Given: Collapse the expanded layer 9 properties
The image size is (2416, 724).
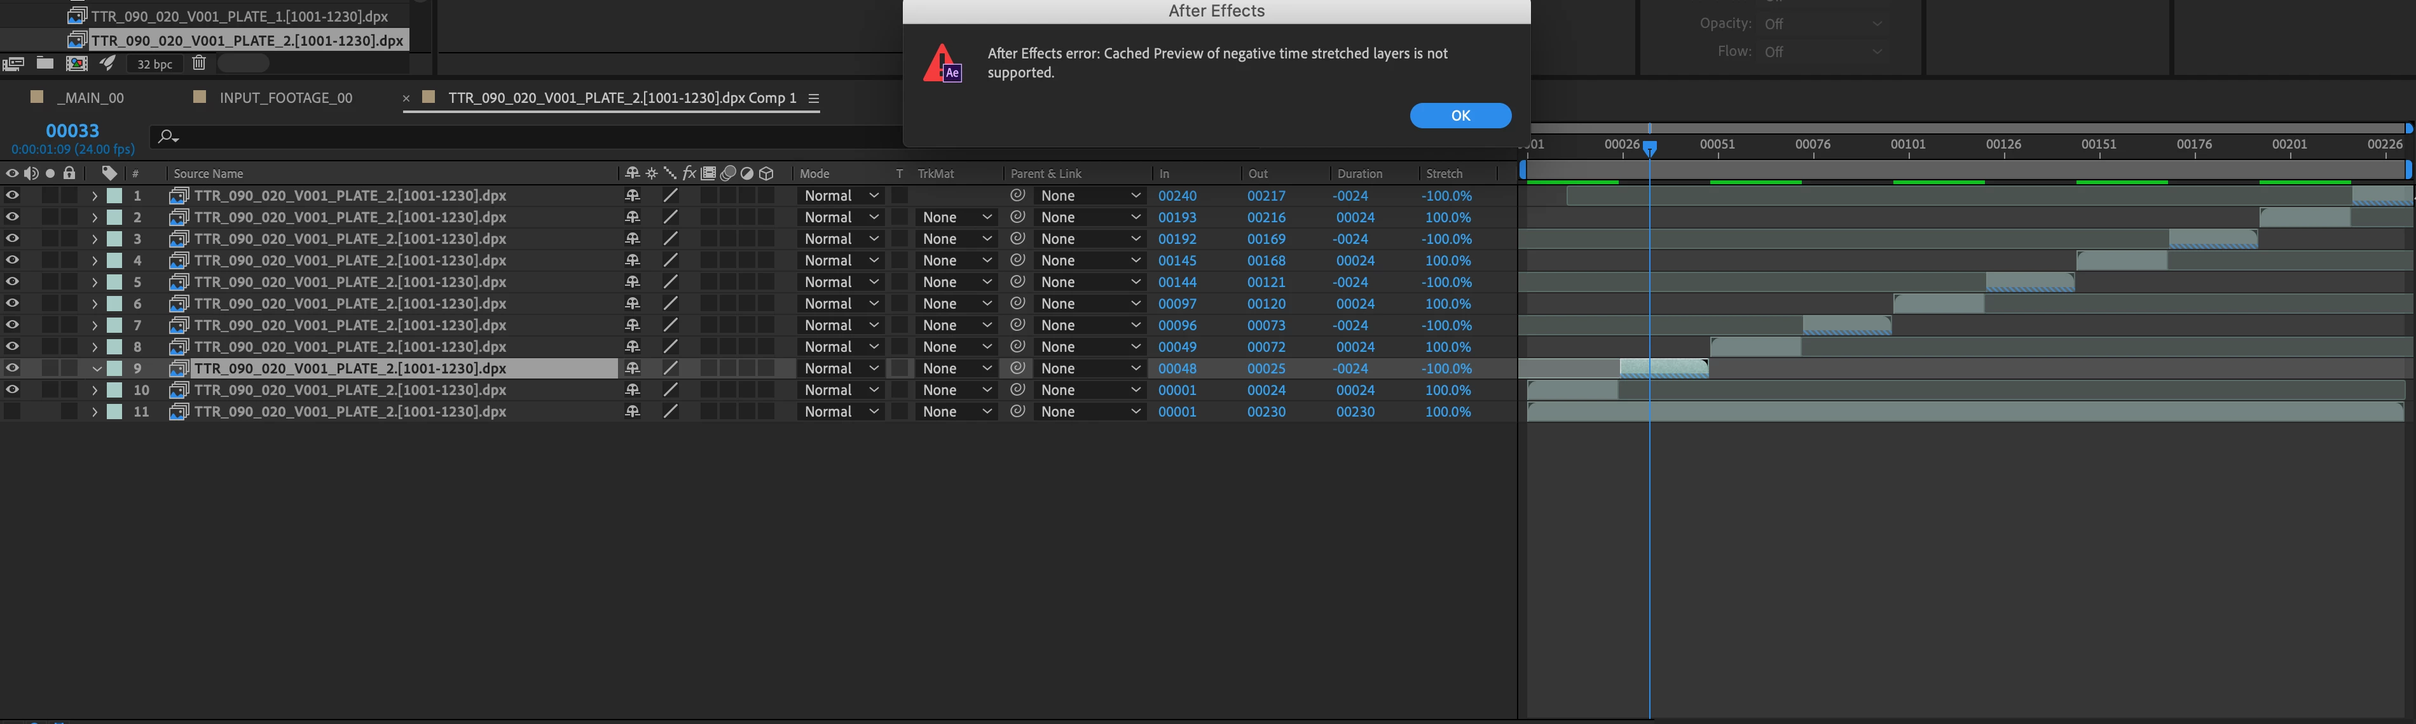Looking at the screenshot, I should [95, 368].
